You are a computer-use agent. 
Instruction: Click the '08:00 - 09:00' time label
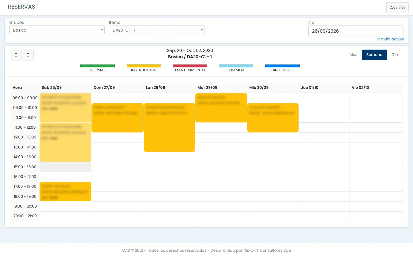(25, 98)
